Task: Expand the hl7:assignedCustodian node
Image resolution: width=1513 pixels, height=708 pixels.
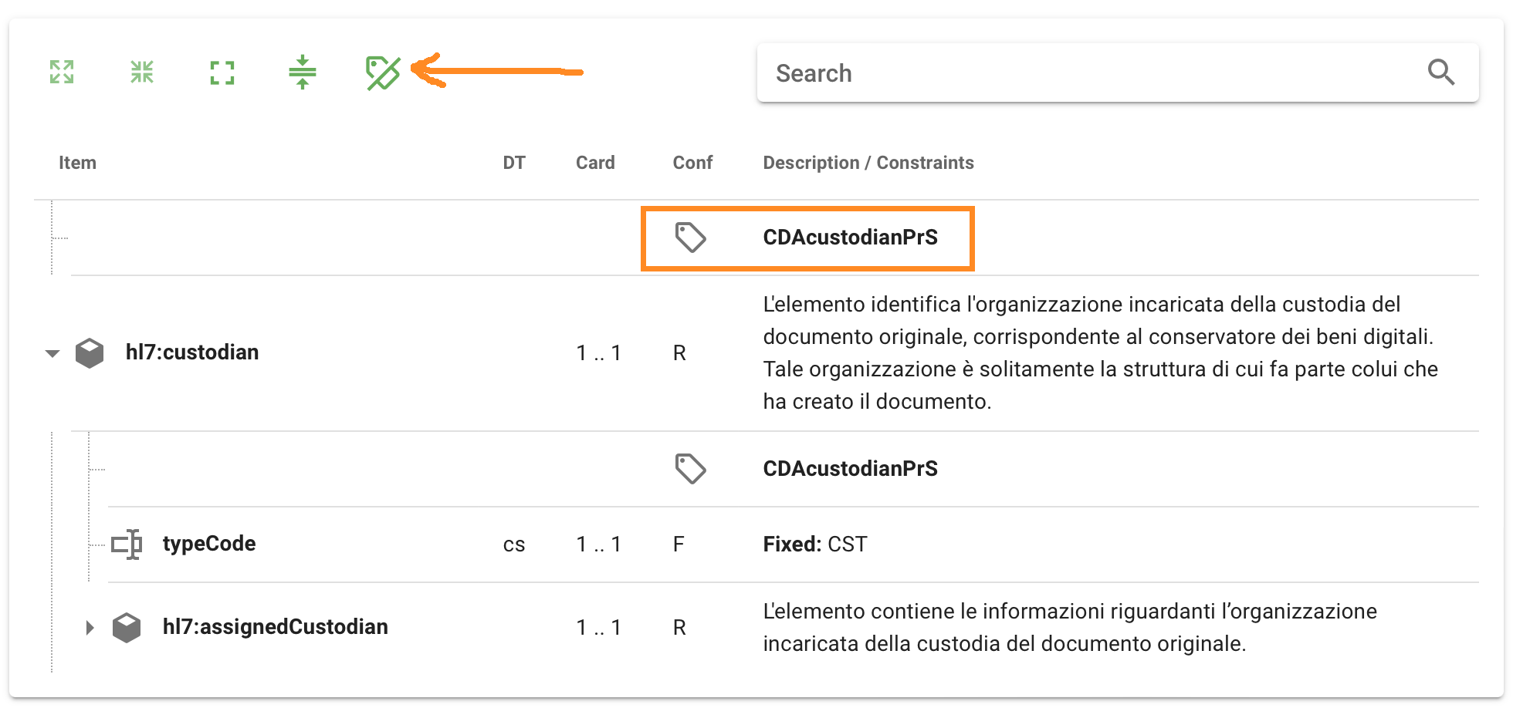Action: [x=90, y=628]
